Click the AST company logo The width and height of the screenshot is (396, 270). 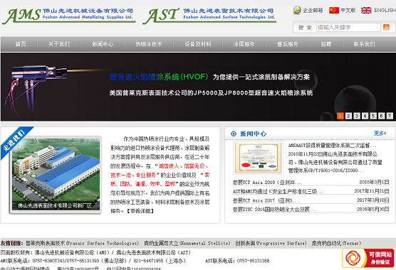(209, 16)
